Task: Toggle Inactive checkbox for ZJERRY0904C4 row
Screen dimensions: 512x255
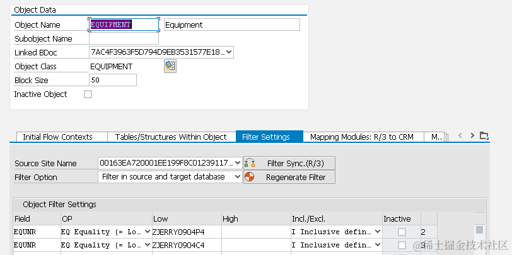Action: click(x=402, y=245)
